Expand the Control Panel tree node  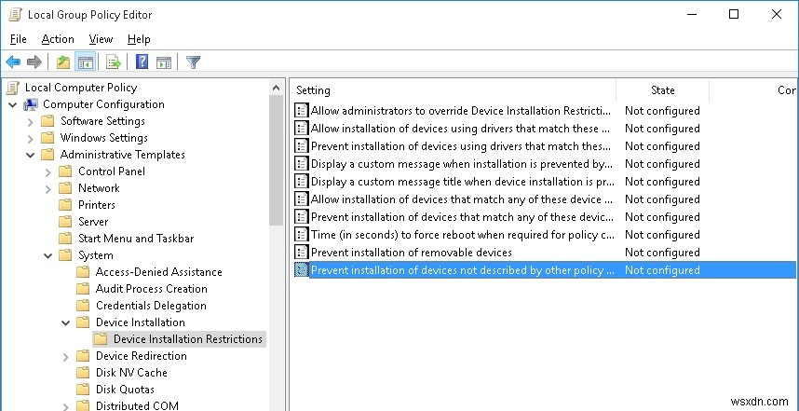point(47,171)
